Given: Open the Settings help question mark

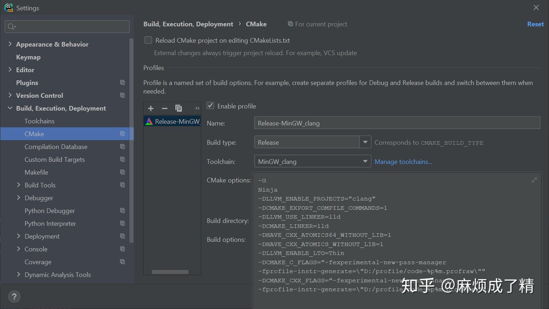Looking at the screenshot, I should pos(14,297).
